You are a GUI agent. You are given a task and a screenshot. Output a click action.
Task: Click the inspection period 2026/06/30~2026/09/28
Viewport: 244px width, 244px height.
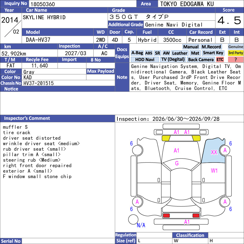186,119
